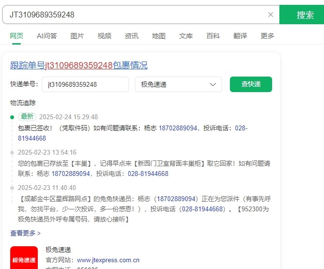324x269 pixels.
Task: Switch to the 视频 tab
Action: [104, 36]
